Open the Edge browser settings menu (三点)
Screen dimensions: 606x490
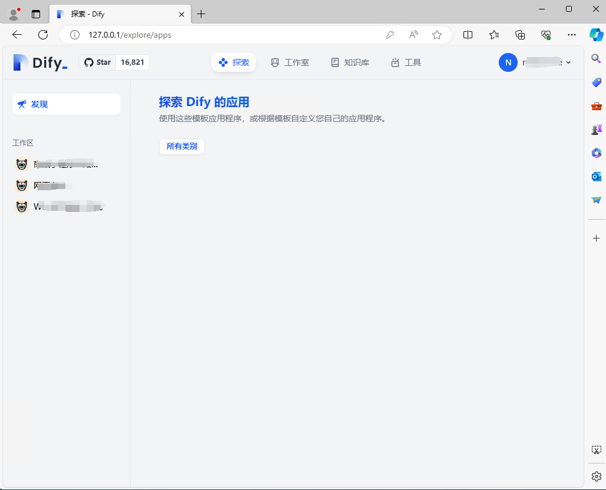[x=571, y=35]
